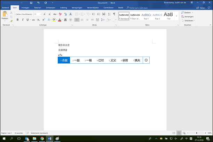Open the Verwijzingen ribbon tab
The width and height of the screenshot is (213, 142).
(78, 7)
